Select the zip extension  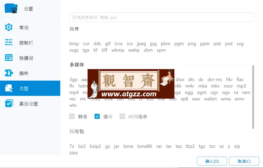[237, 146]
